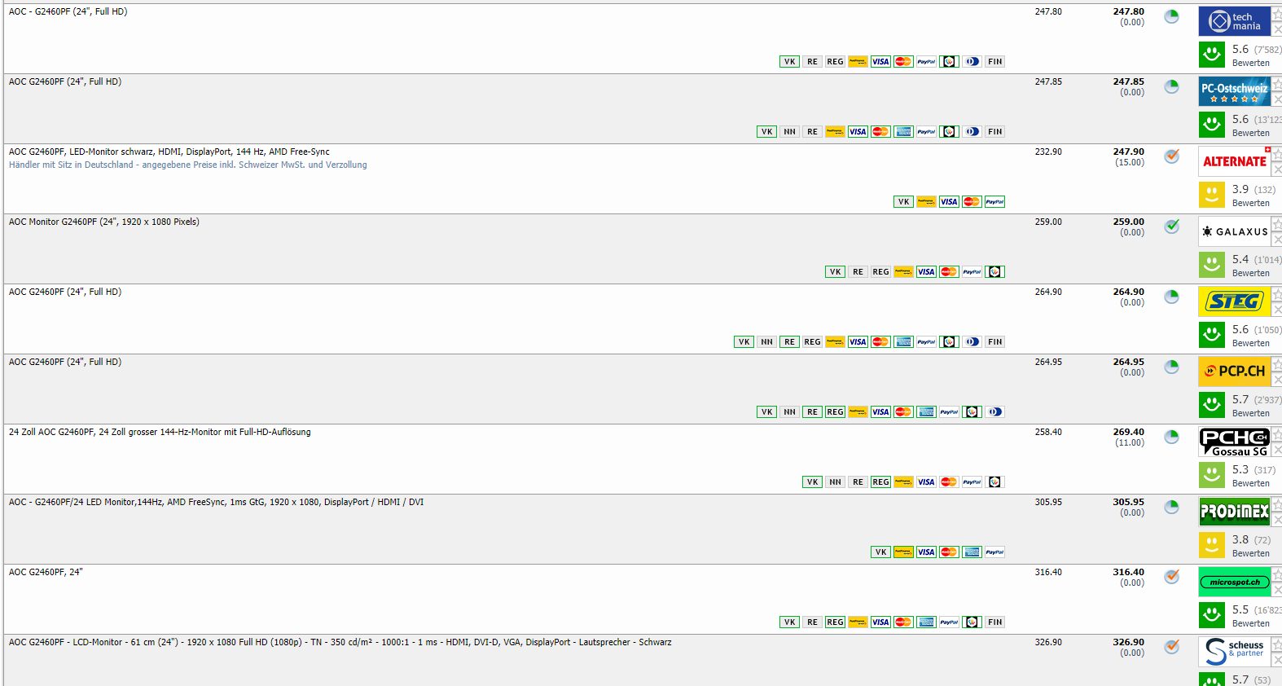Click the 5.3 rating score for PCHC Gossau

coord(1240,470)
